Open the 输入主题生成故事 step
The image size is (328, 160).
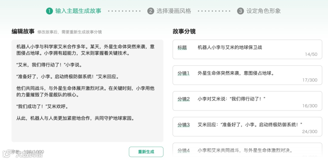[x=78, y=11]
